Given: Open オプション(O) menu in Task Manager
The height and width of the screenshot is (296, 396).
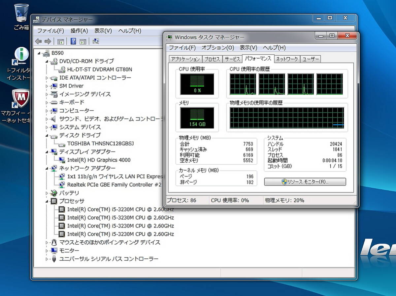Looking at the screenshot, I should click(218, 48).
